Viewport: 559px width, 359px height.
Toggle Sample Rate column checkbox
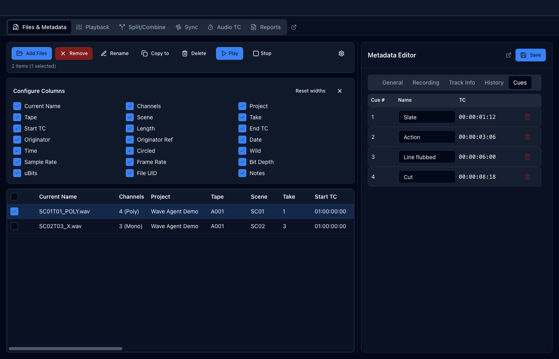pos(17,162)
